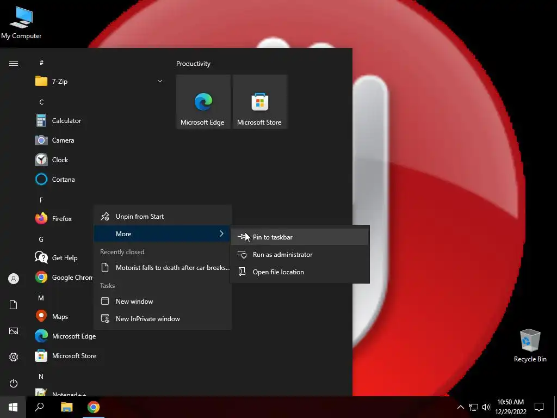Select Unpin from Start
Viewport: 557px width, 418px height.
pyautogui.click(x=163, y=217)
